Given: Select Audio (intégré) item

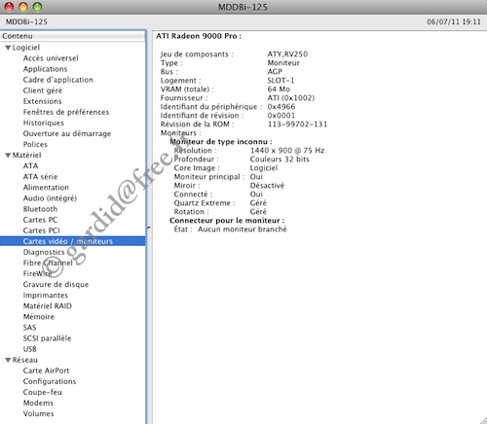Looking at the screenshot, I should tap(50, 198).
